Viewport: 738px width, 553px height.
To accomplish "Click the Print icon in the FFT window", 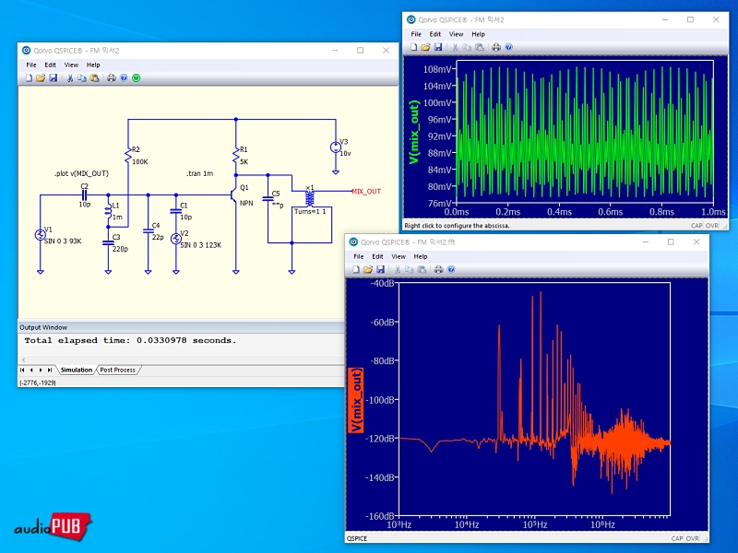I will 439,269.
